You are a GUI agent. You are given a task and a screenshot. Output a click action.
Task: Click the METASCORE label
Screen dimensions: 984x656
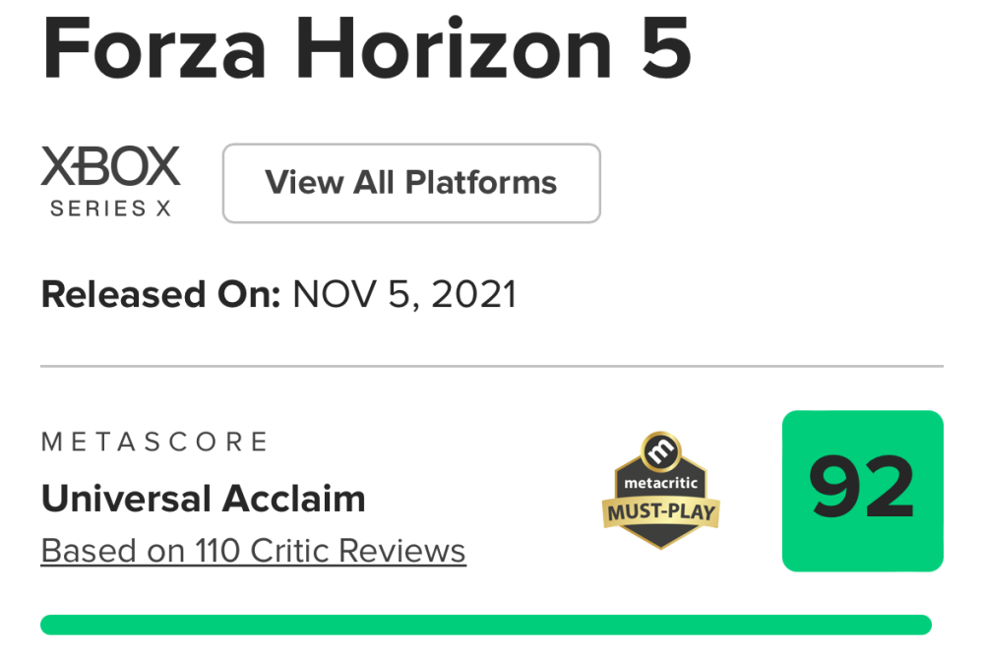coord(154,442)
